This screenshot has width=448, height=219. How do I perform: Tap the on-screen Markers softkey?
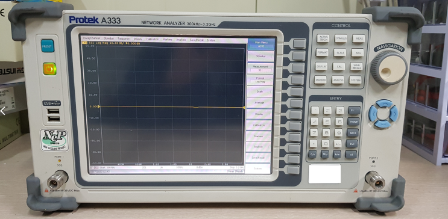pos(259,137)
